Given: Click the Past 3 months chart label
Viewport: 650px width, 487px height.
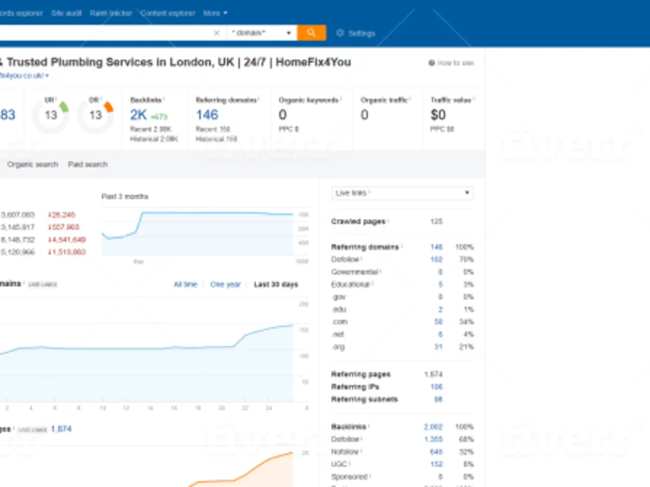Looking at the screenshot, I should [x=125, y=196].
